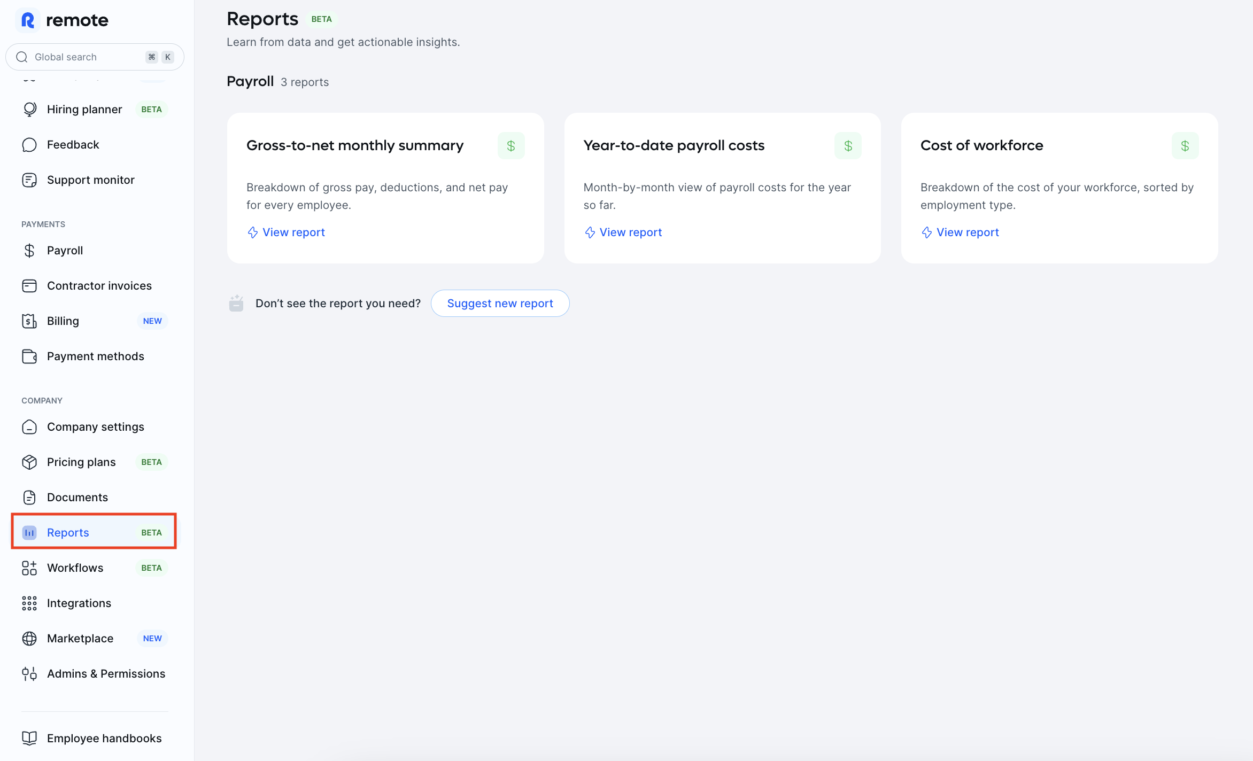View the Year-to-date payroll costs report
The image size is (1253, 761).
630,232
